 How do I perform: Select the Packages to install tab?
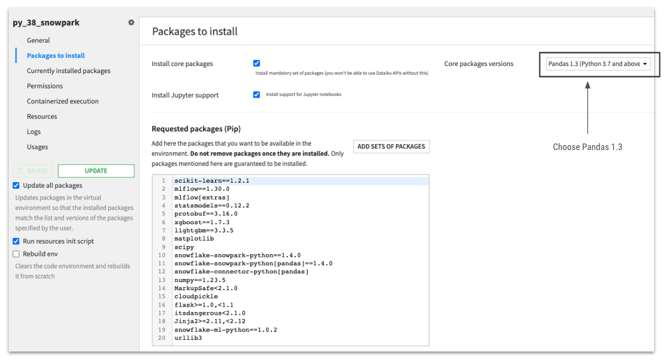pyautogui.click(x=56, y=55)
